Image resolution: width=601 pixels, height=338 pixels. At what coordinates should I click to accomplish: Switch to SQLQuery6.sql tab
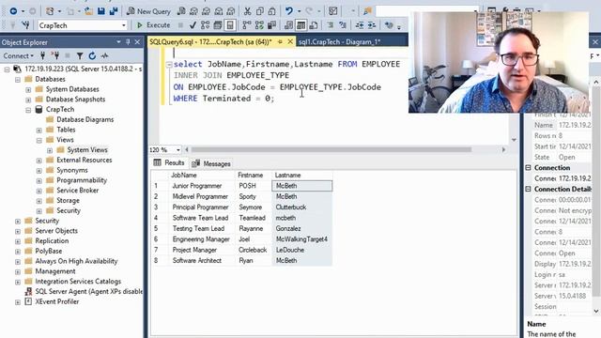pos(210,41)
